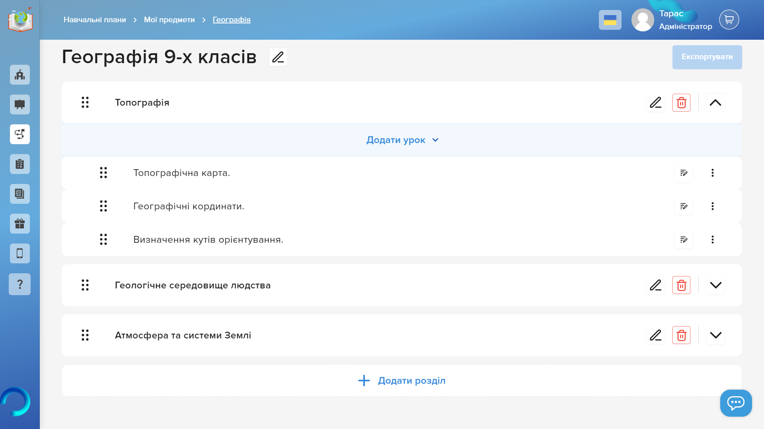The width and height of the screenshot is (764, 429).
Task: Click drag handle of Геологічне середовище людства
Action: [x=85, y=285]
